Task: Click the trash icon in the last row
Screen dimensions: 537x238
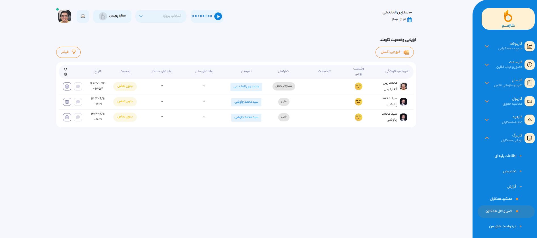Action: [x=67, y=117]
